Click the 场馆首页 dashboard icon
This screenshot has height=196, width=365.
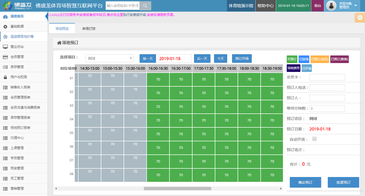point(5,16)
